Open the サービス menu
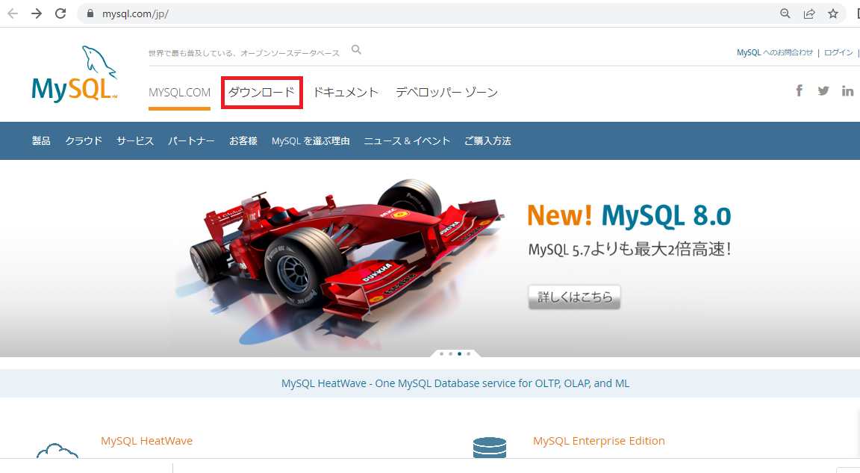Viewport: 860px width, 473px height. coord(135,141)
